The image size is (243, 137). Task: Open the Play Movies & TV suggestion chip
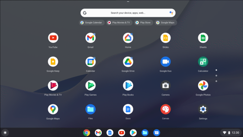pos(119,23)
